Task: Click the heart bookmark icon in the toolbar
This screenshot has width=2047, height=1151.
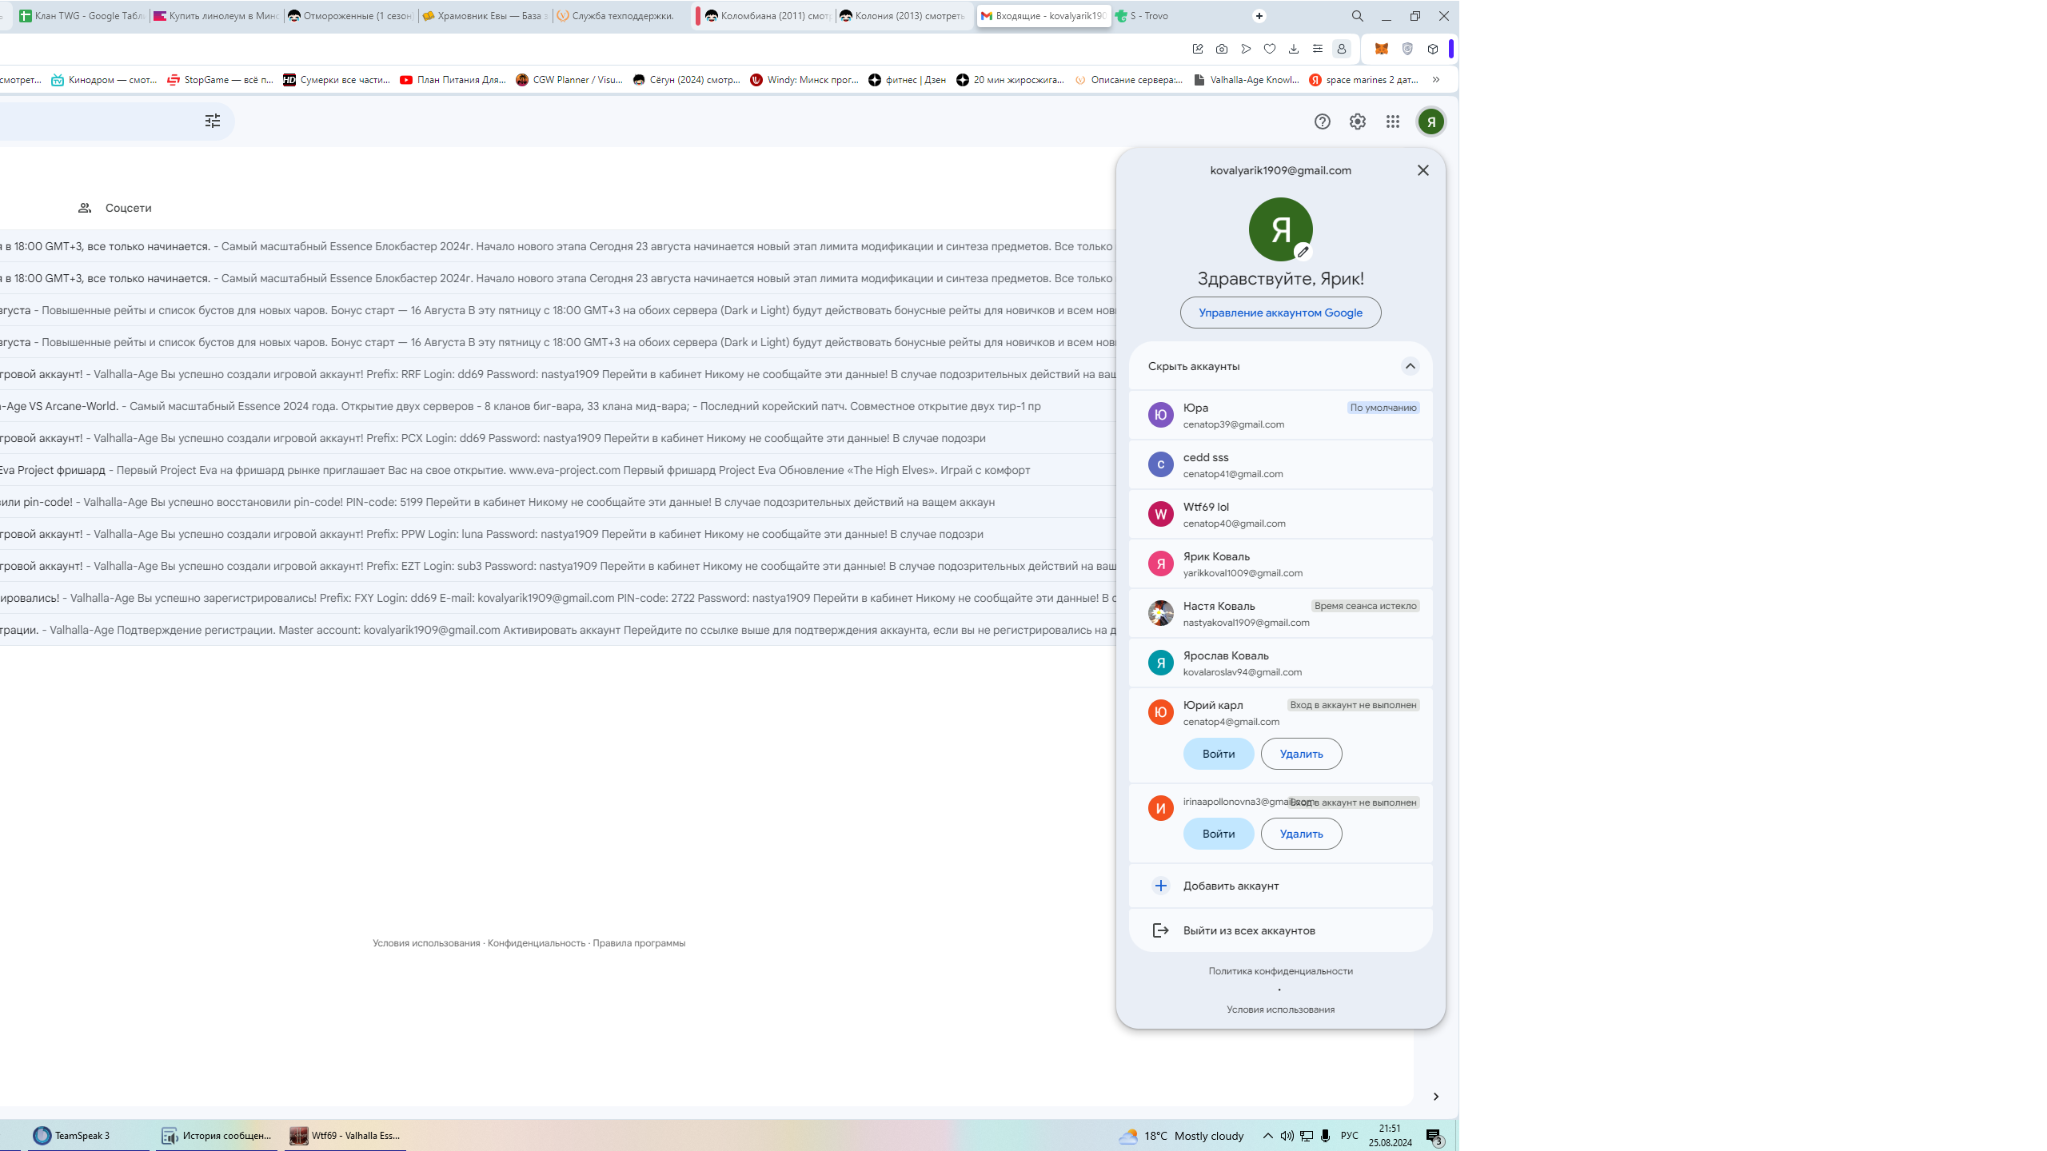Action: tap(1269, 49)
